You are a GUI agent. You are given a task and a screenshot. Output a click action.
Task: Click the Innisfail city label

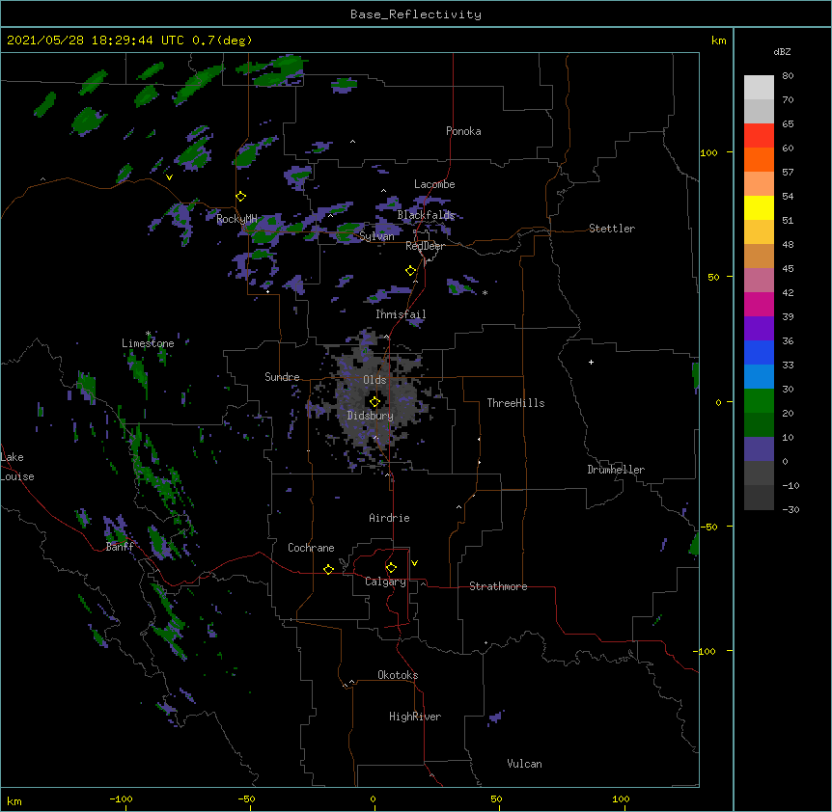point(401,314)
